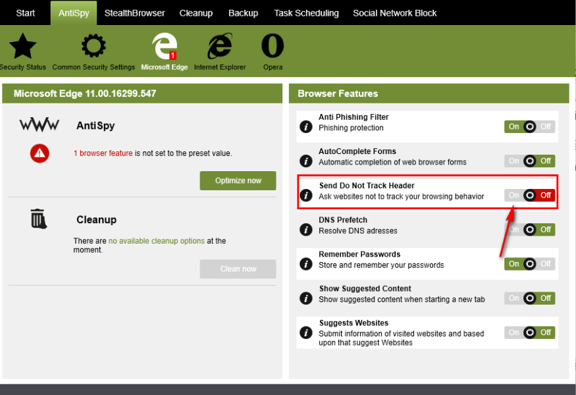576x395 pixels.
Task: Toggle the Remember Passwords switch
Action: [x=529, y=264]
